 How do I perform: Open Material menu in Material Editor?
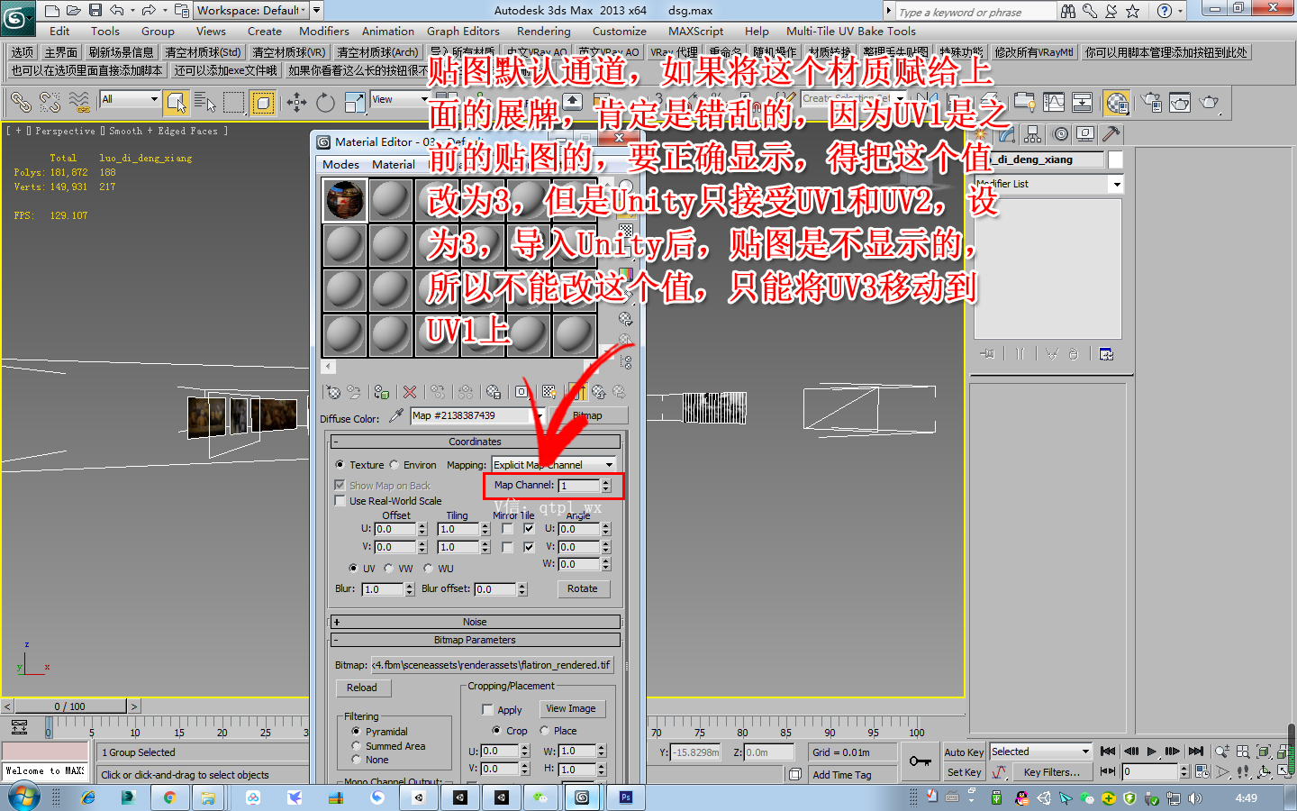click(394, 164)
